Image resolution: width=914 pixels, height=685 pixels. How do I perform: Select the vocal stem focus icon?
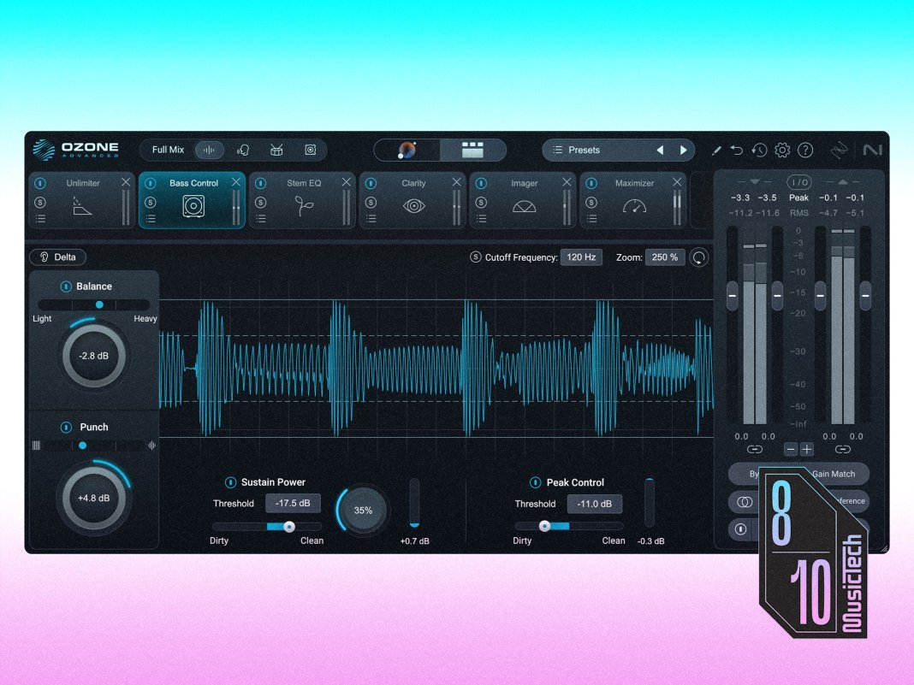(x=243, y=150)
